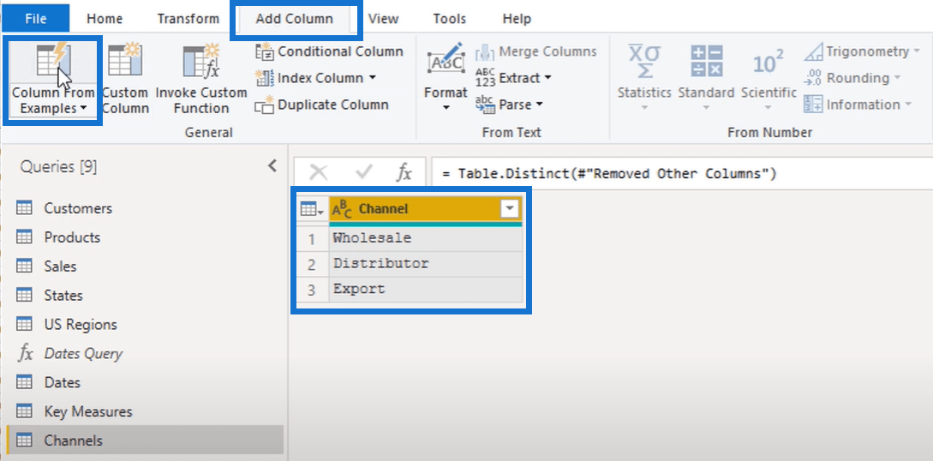Select row number 3
The image size is (933, 461).
(x=313, y=290)
